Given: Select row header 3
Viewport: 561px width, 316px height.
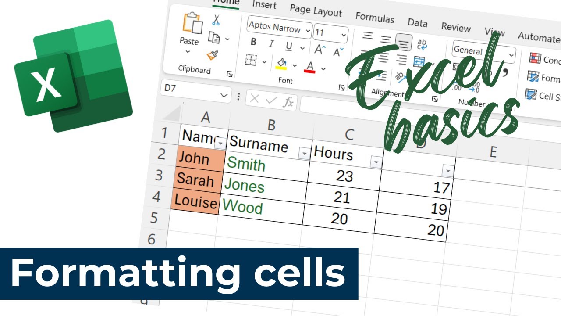Looking at the screenshot, I should coord(159,175).
